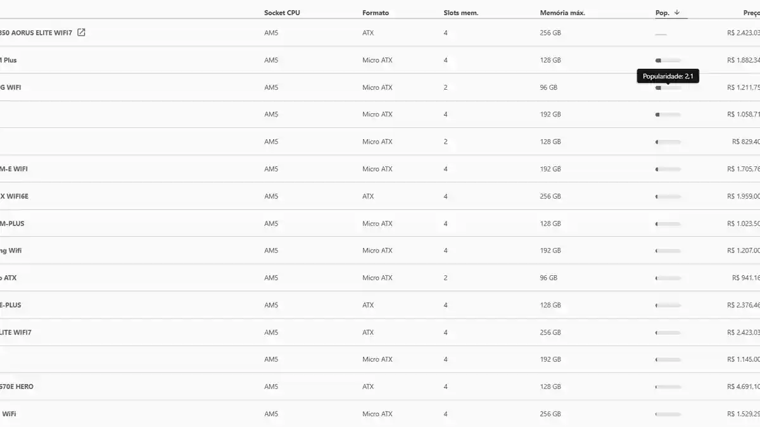Click the Pop. column header label
760x427 pixels.
coord(662,13)
